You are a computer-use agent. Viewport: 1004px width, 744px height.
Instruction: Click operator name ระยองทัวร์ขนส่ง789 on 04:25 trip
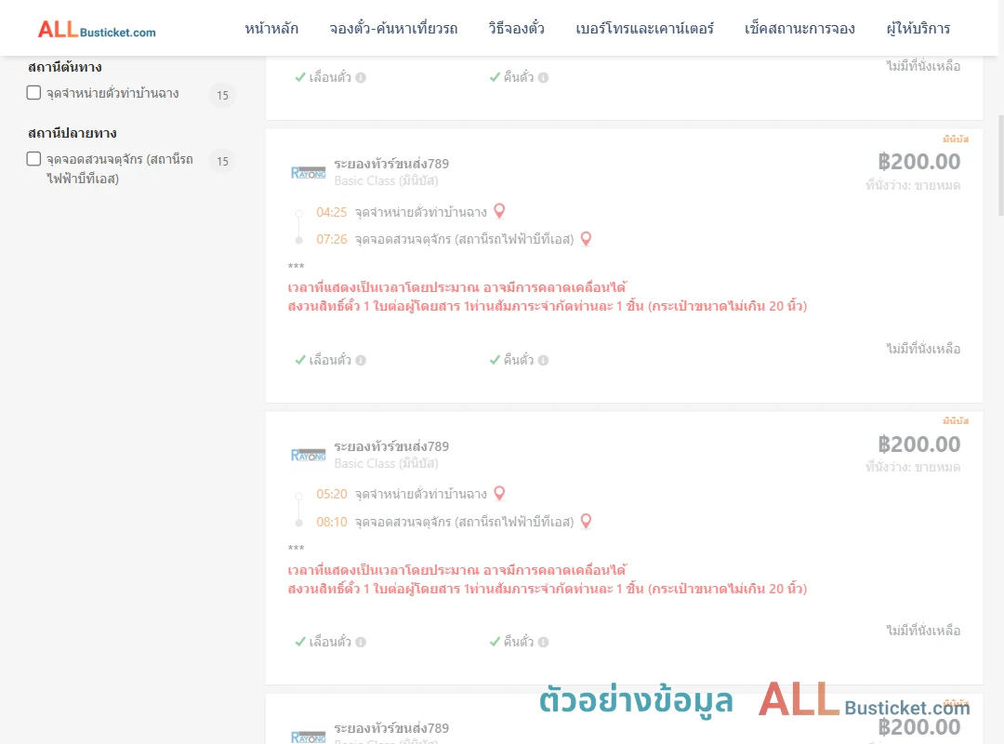[391, 164]
